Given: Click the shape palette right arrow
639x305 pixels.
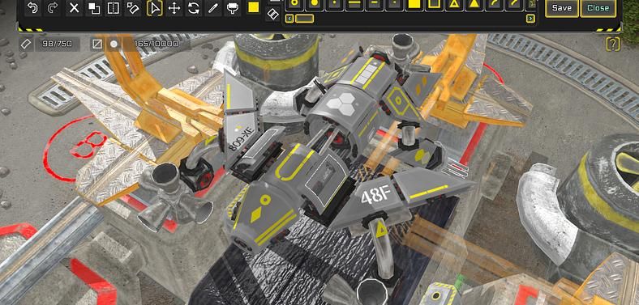Looking at the screenshot, I should point(530,19).
